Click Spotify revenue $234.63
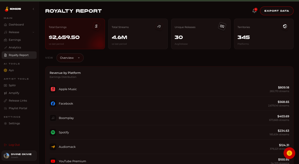 coord(283,131)
